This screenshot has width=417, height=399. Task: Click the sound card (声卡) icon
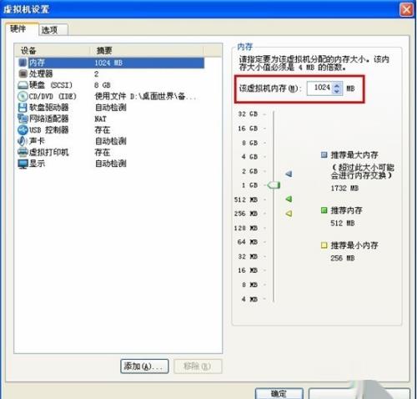click(x=23, y=141)
